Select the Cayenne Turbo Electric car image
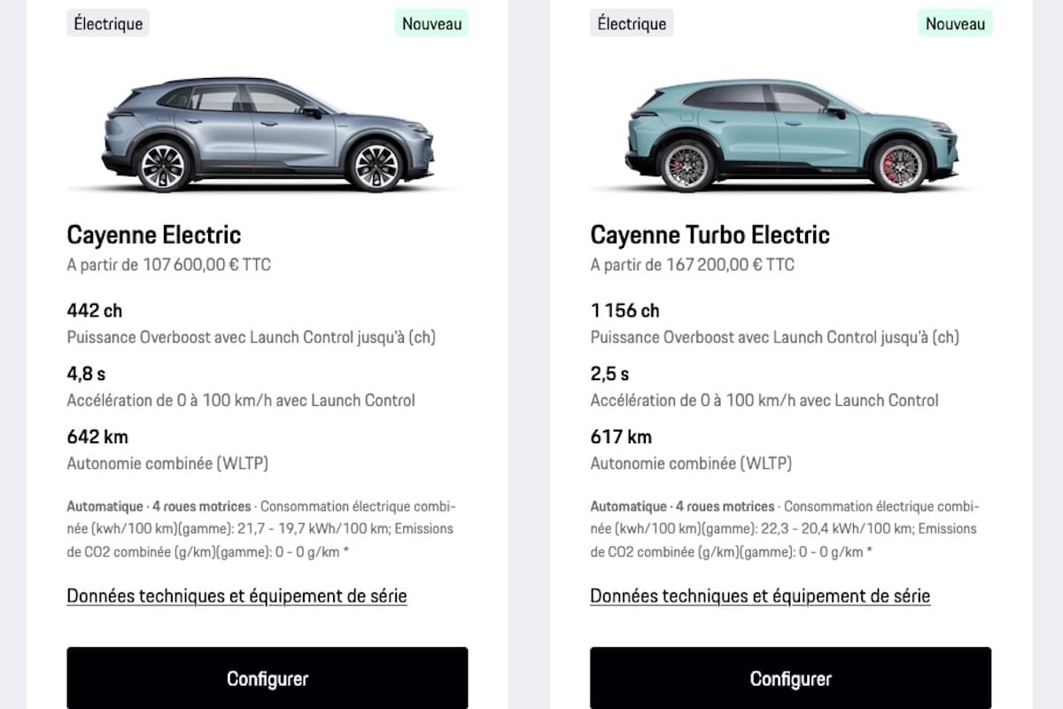This screenshot has width=1063, height=709. 791,133
